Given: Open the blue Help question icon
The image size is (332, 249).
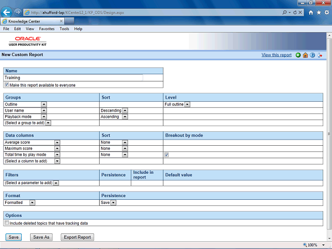Looking at the screenshot, I should 312,56.
